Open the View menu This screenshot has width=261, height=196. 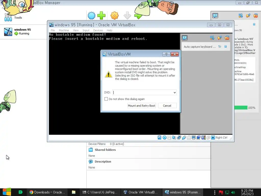click(76, 30)
